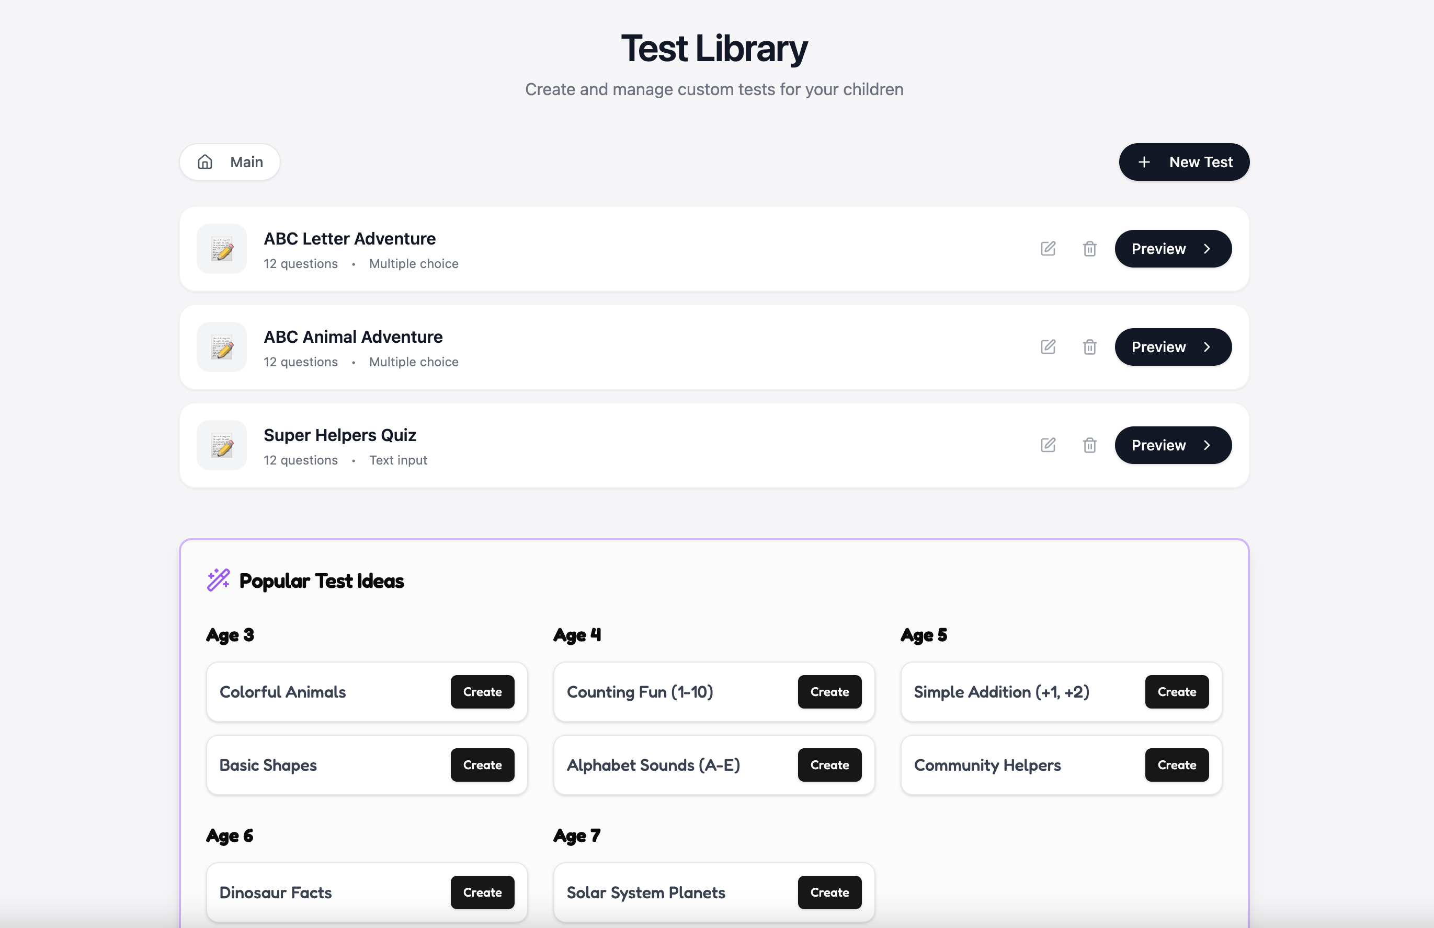Click the arrow chevron on ABC Letter Adventure Preview
Screen dimensions: 1434x928
point(1208,249)
